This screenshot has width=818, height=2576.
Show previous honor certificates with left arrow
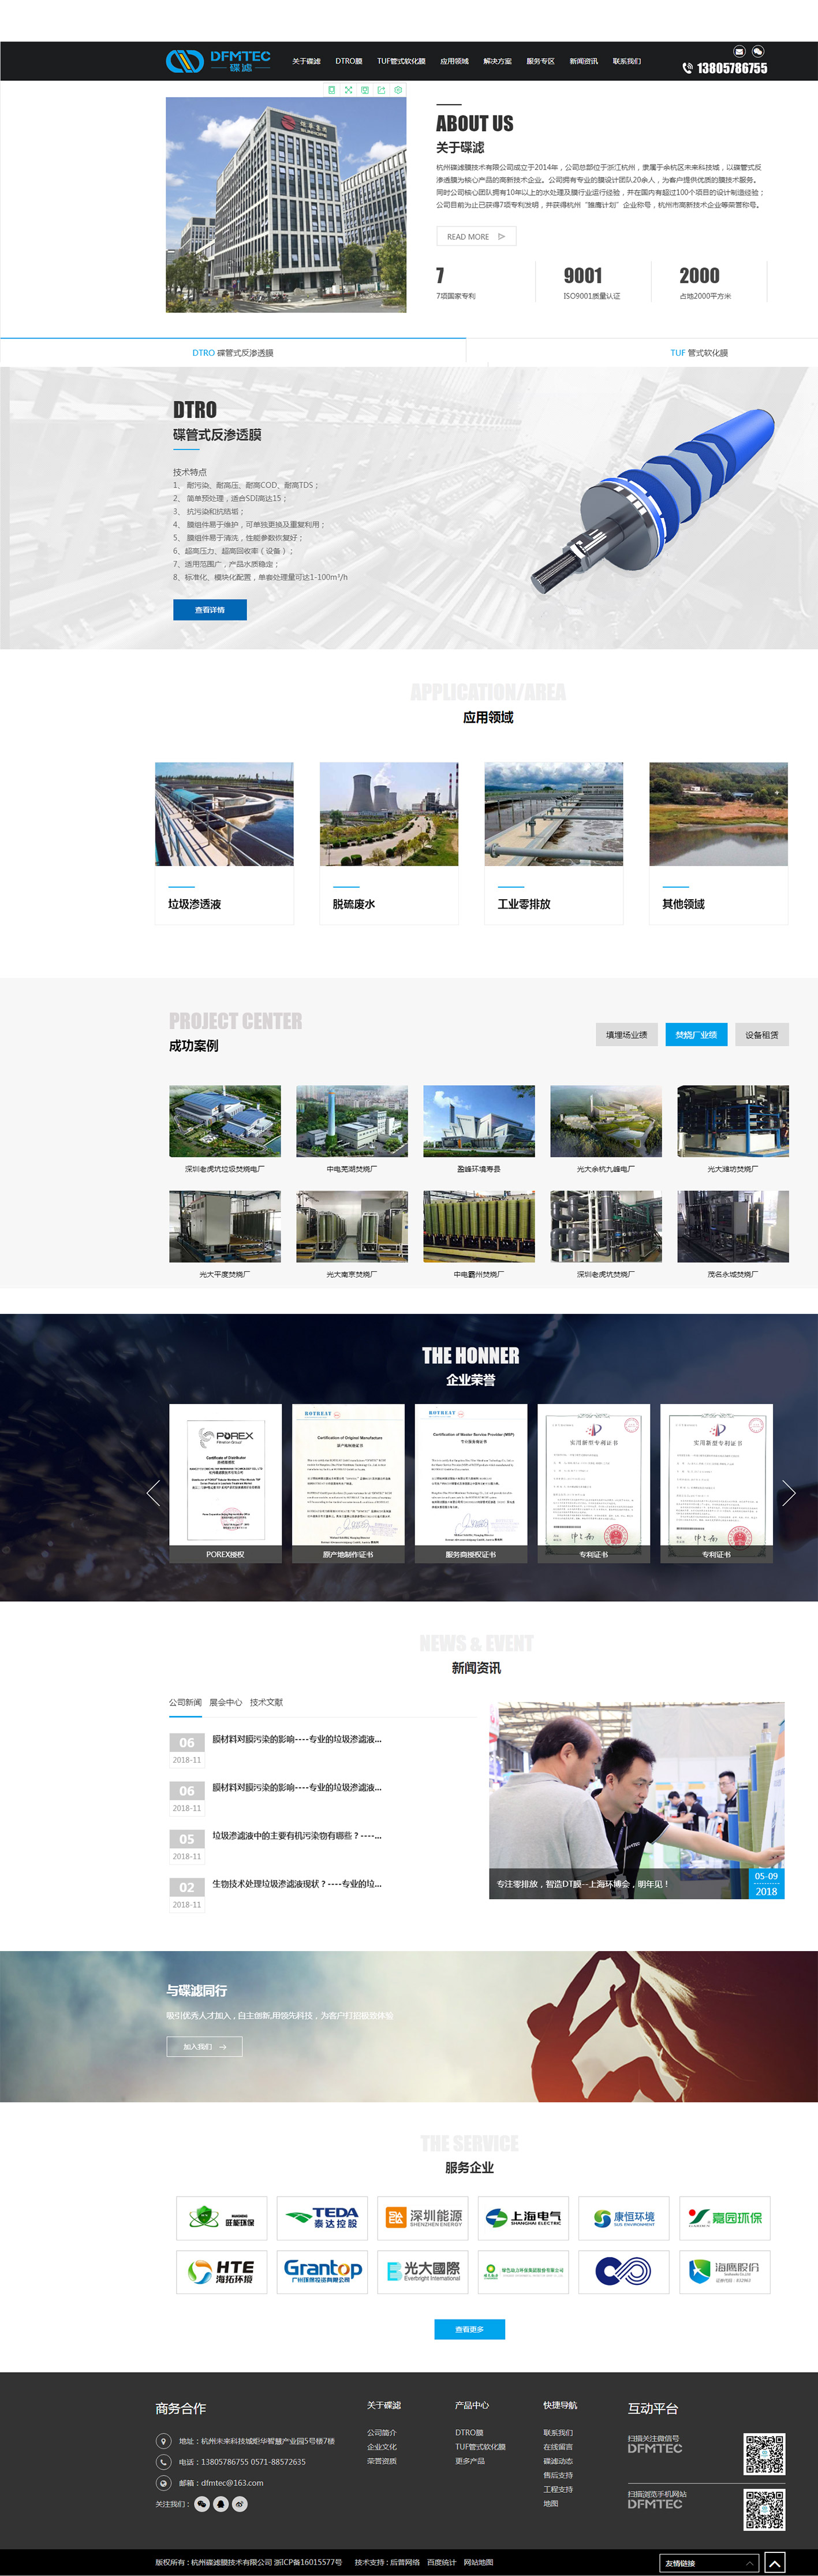(x=153, y=1493)
